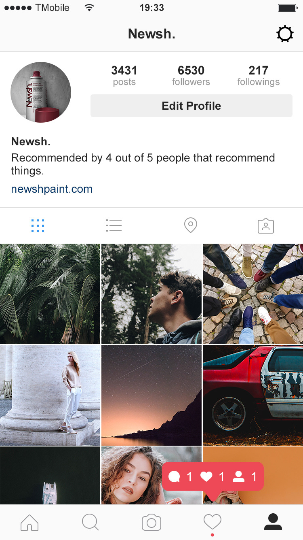303x540 pixels.
Task: Tap the Newsh spray can profile picture
Action: coord(41,92)
